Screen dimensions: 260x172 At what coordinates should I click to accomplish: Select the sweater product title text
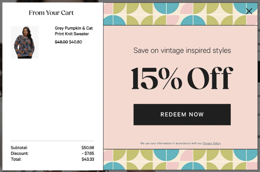tap(74, 31)
